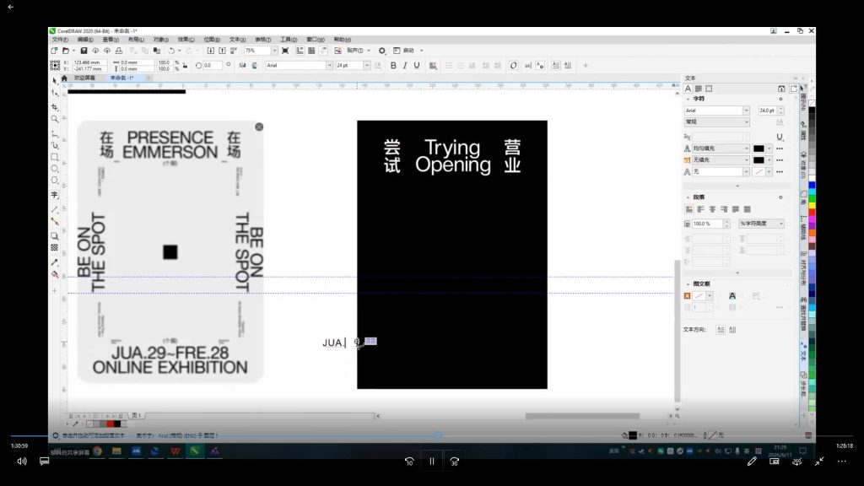The height and width of the screenshot is (486, 864).
Task: Select the Ellipse tool in the toolbox
Action: click(55, 169)
